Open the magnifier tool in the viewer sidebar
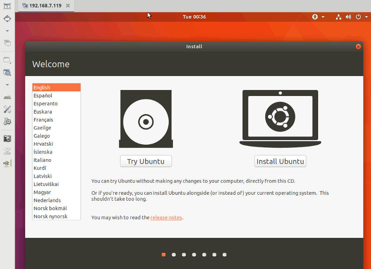Screen dimensions: 371x269 tap(6, 72)
